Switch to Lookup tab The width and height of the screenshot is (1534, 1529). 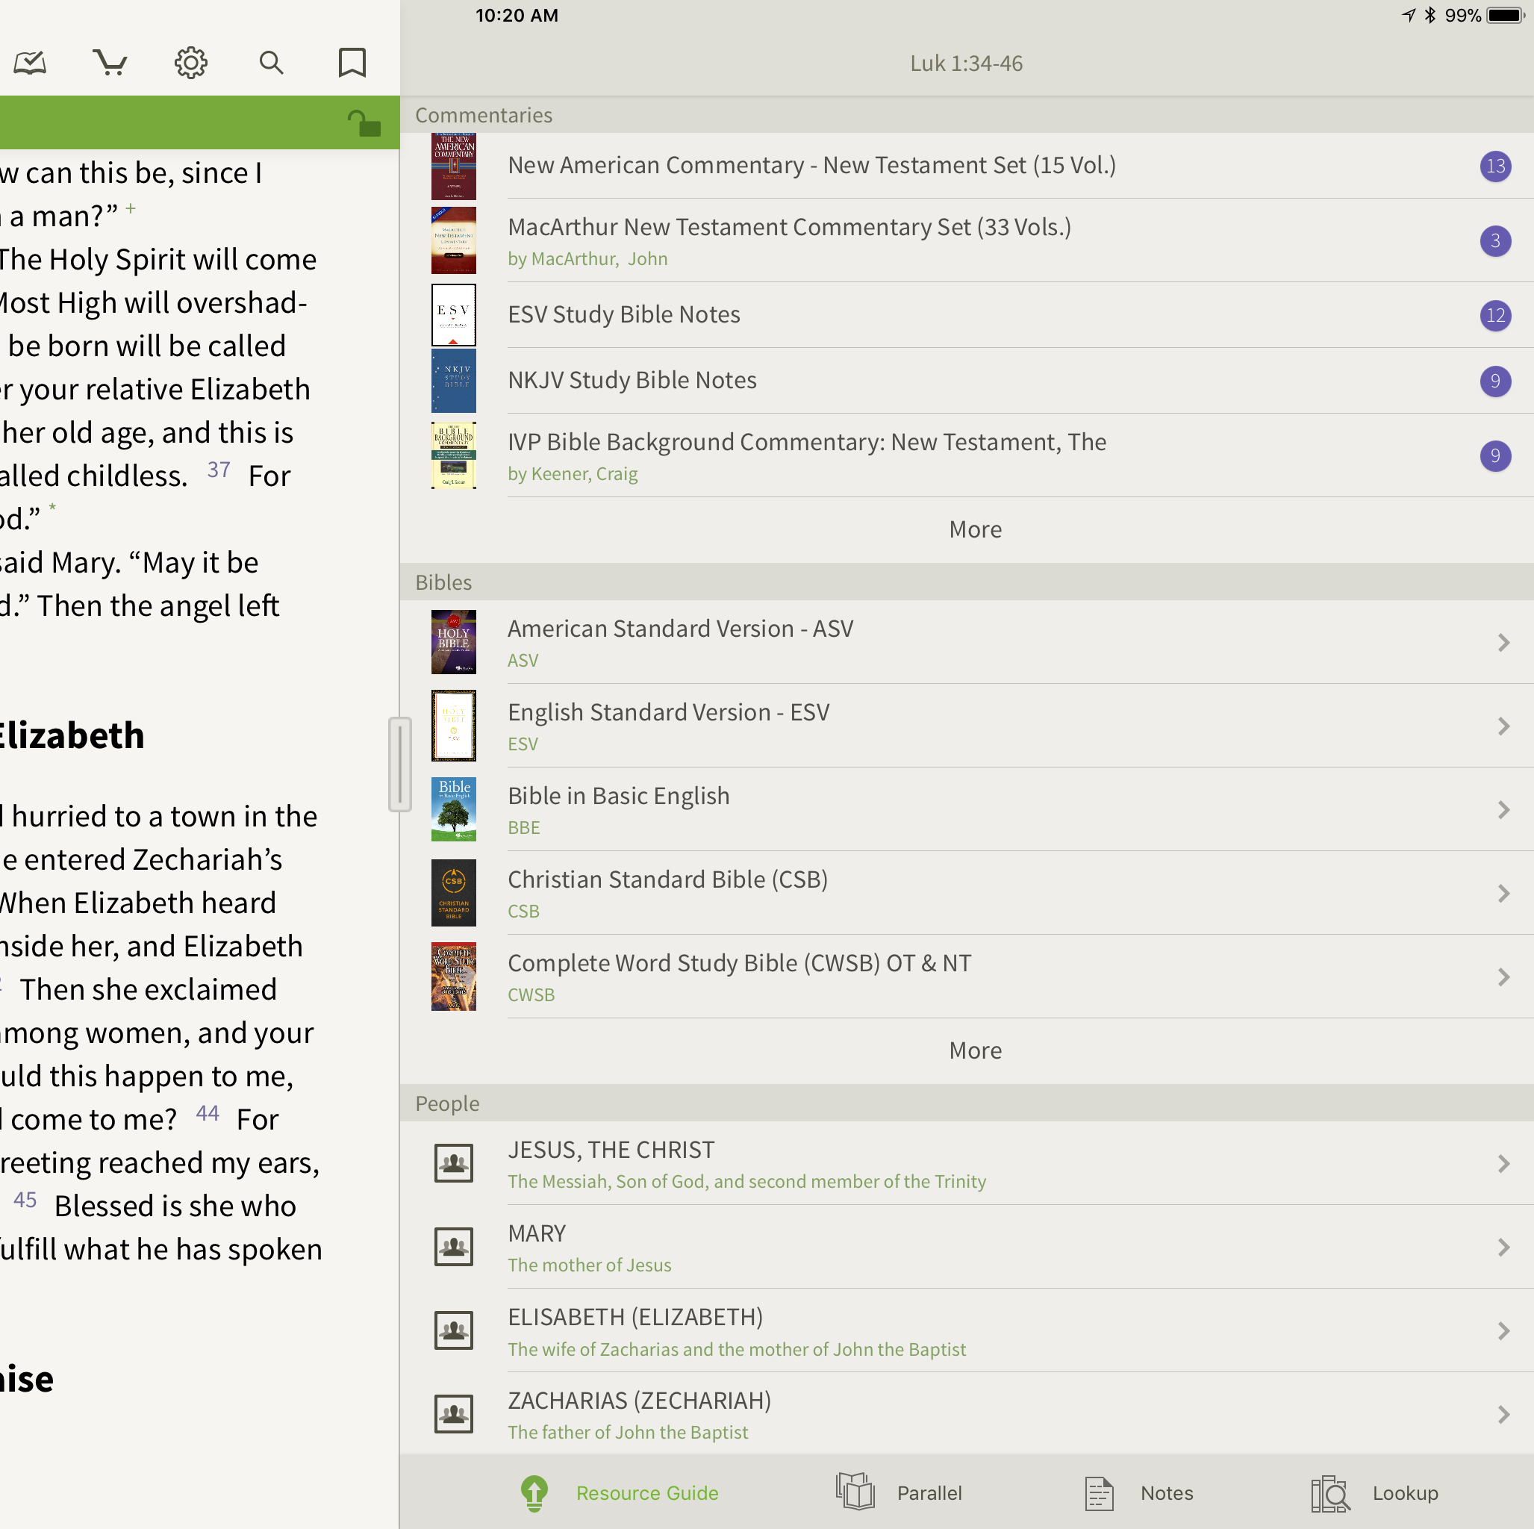coord(1374,1493)
